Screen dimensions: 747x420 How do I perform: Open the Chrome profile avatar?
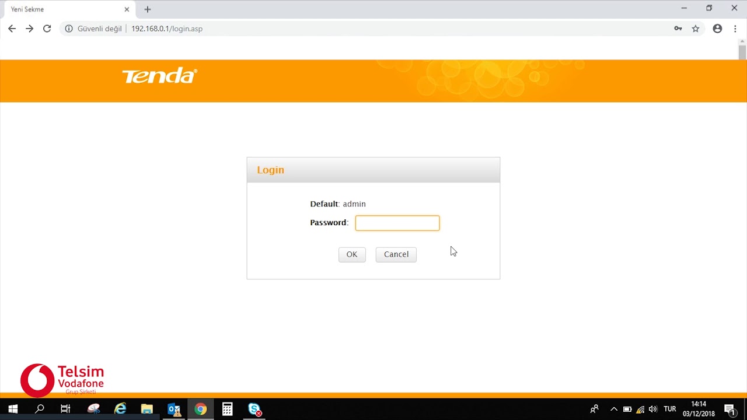point(718,29)
